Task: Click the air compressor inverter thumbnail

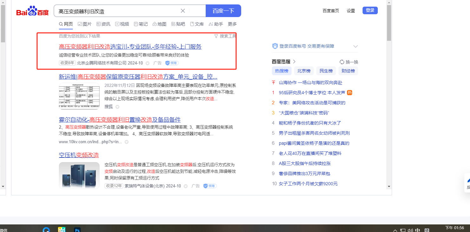Action: click(x=79, y=175)
